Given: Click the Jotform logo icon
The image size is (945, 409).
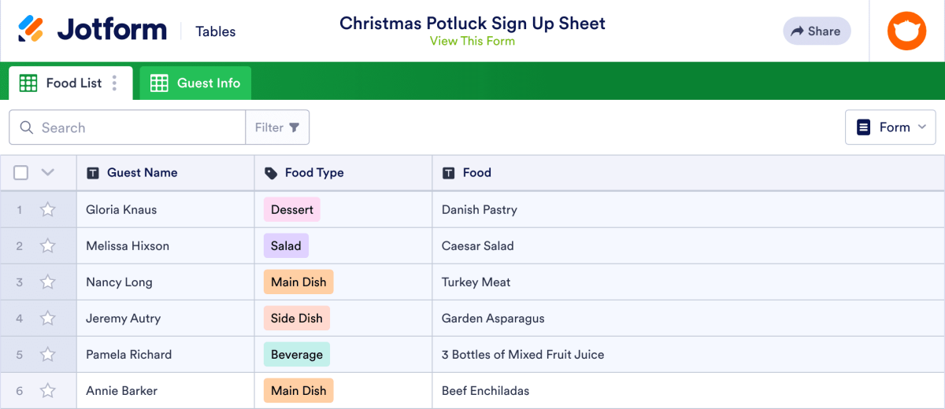Looking at the screenshot, I should pos(31,30).
